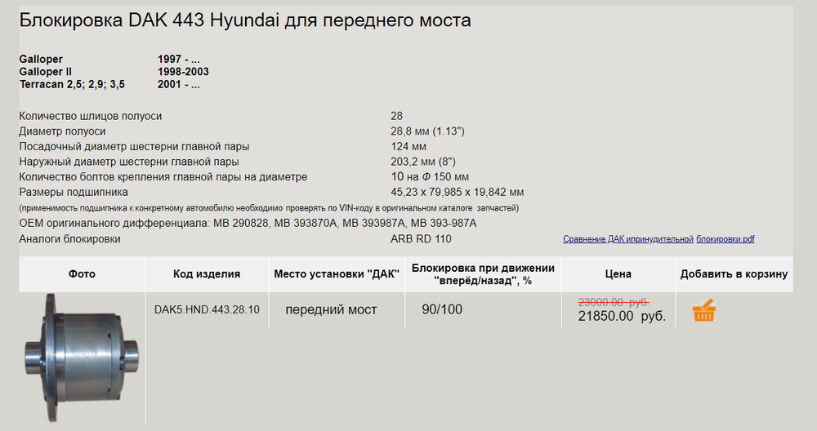Click the "Добавить в корзину" column header

(734, 274)
